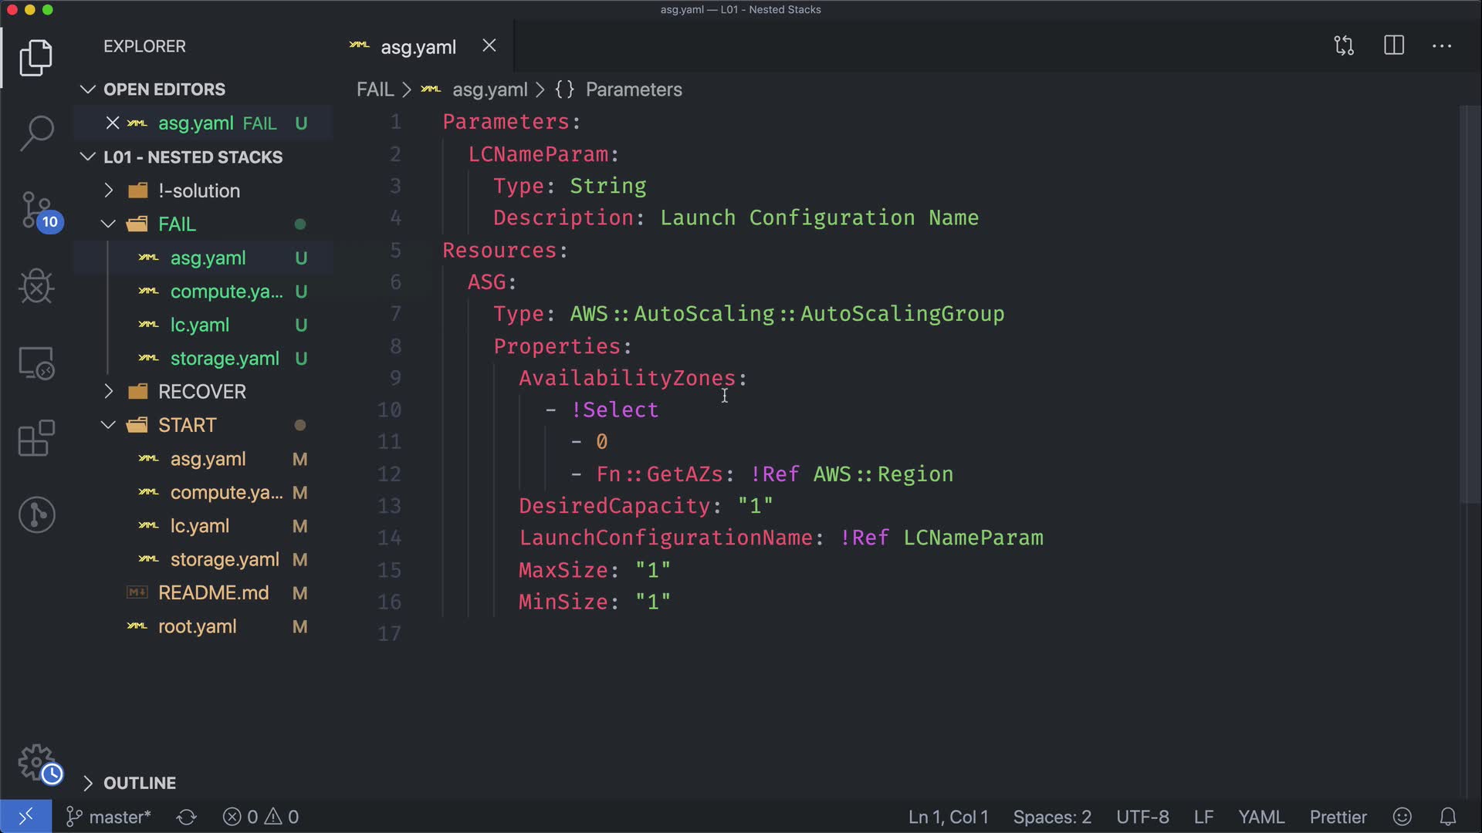Open More Actions ellipsis menu in editor
Image resolution: width=1482 pixels, height=833 pixels.
1442,46
